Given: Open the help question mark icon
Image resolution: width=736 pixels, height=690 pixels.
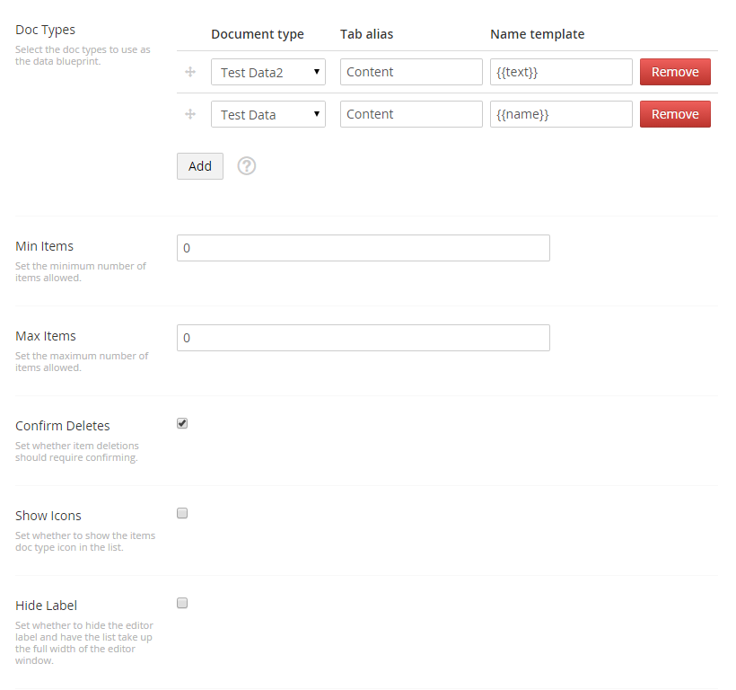Looking at the screenshot, I should click(x=247, y=166).
